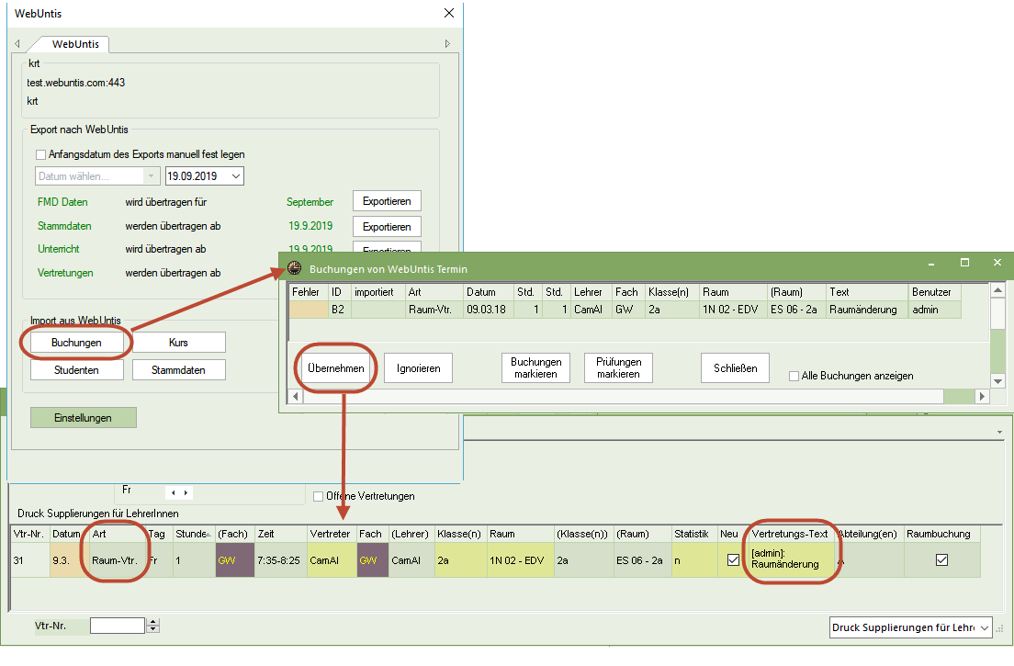Click the purple GW cell in the Fach column
The image size is (1014, 666).
pos(372,560)
